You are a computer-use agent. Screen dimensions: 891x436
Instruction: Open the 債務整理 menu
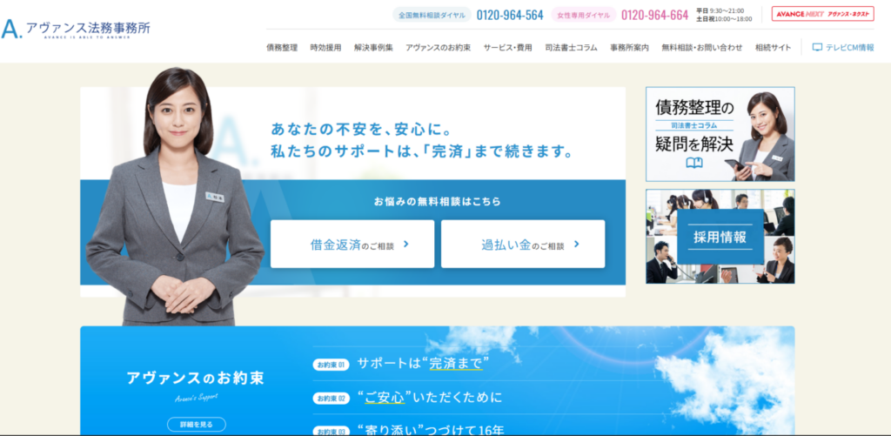point(282,48)
